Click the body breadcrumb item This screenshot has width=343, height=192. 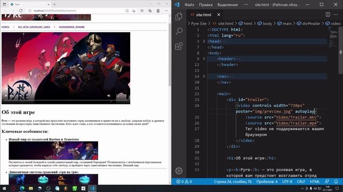pyautogui.click(x=265, y=23)
